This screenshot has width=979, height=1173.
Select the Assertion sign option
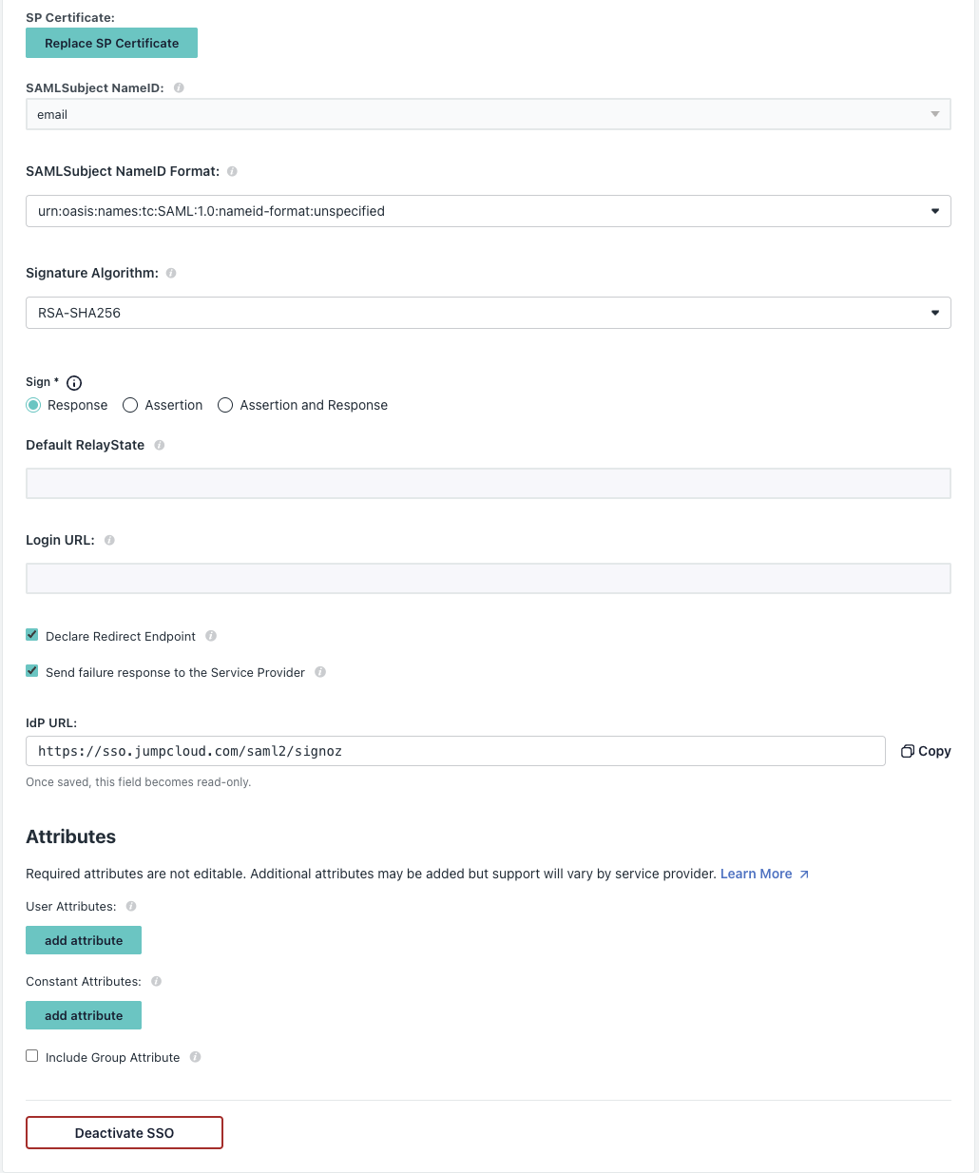(x=130, y=405)
